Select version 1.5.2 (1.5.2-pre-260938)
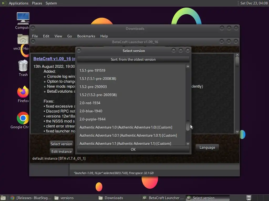 click(x=131, y=95)
